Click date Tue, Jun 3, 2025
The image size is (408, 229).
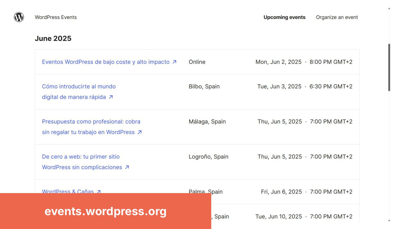(x=279, y=87)
